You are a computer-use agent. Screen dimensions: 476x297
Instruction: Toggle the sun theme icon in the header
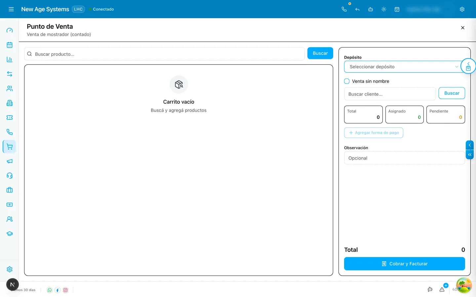click(x=384, y=9)
